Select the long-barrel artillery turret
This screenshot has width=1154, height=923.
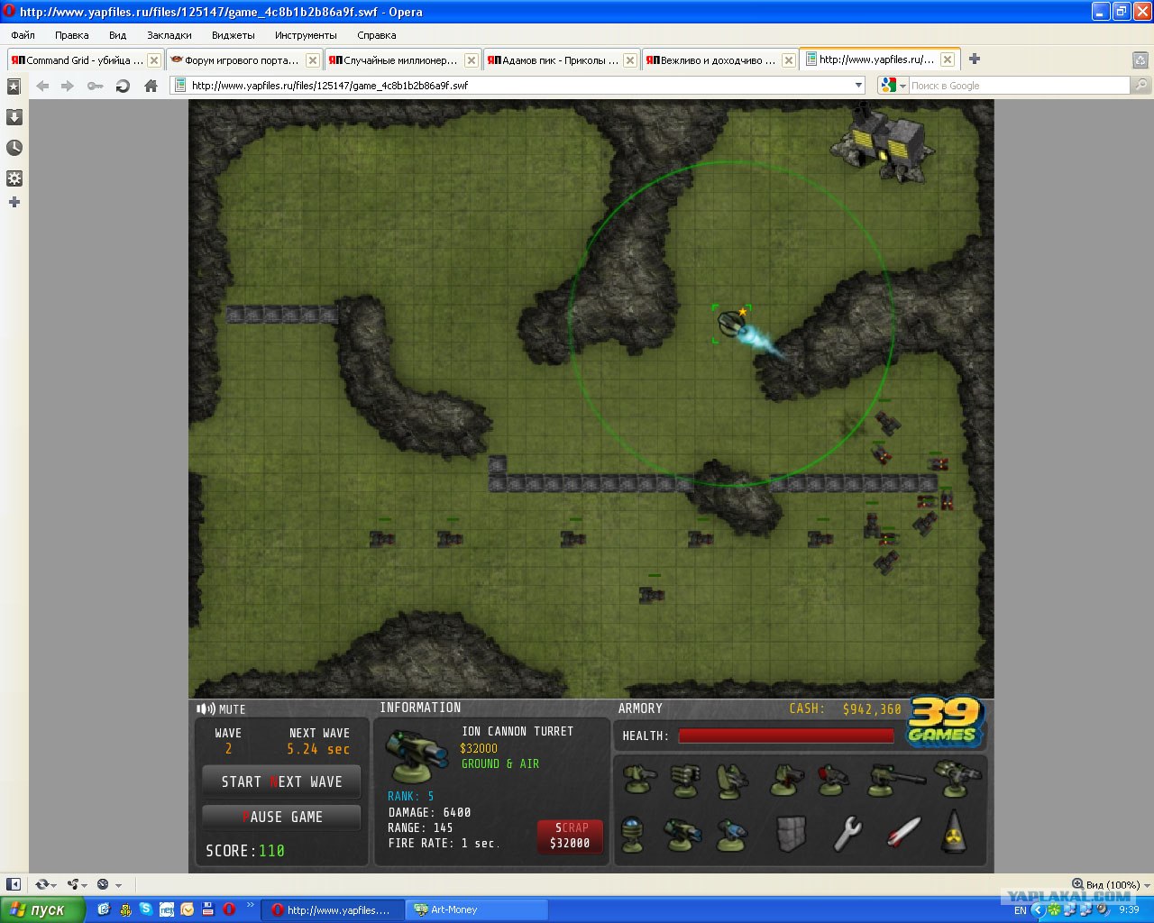[x=895, y=781]
